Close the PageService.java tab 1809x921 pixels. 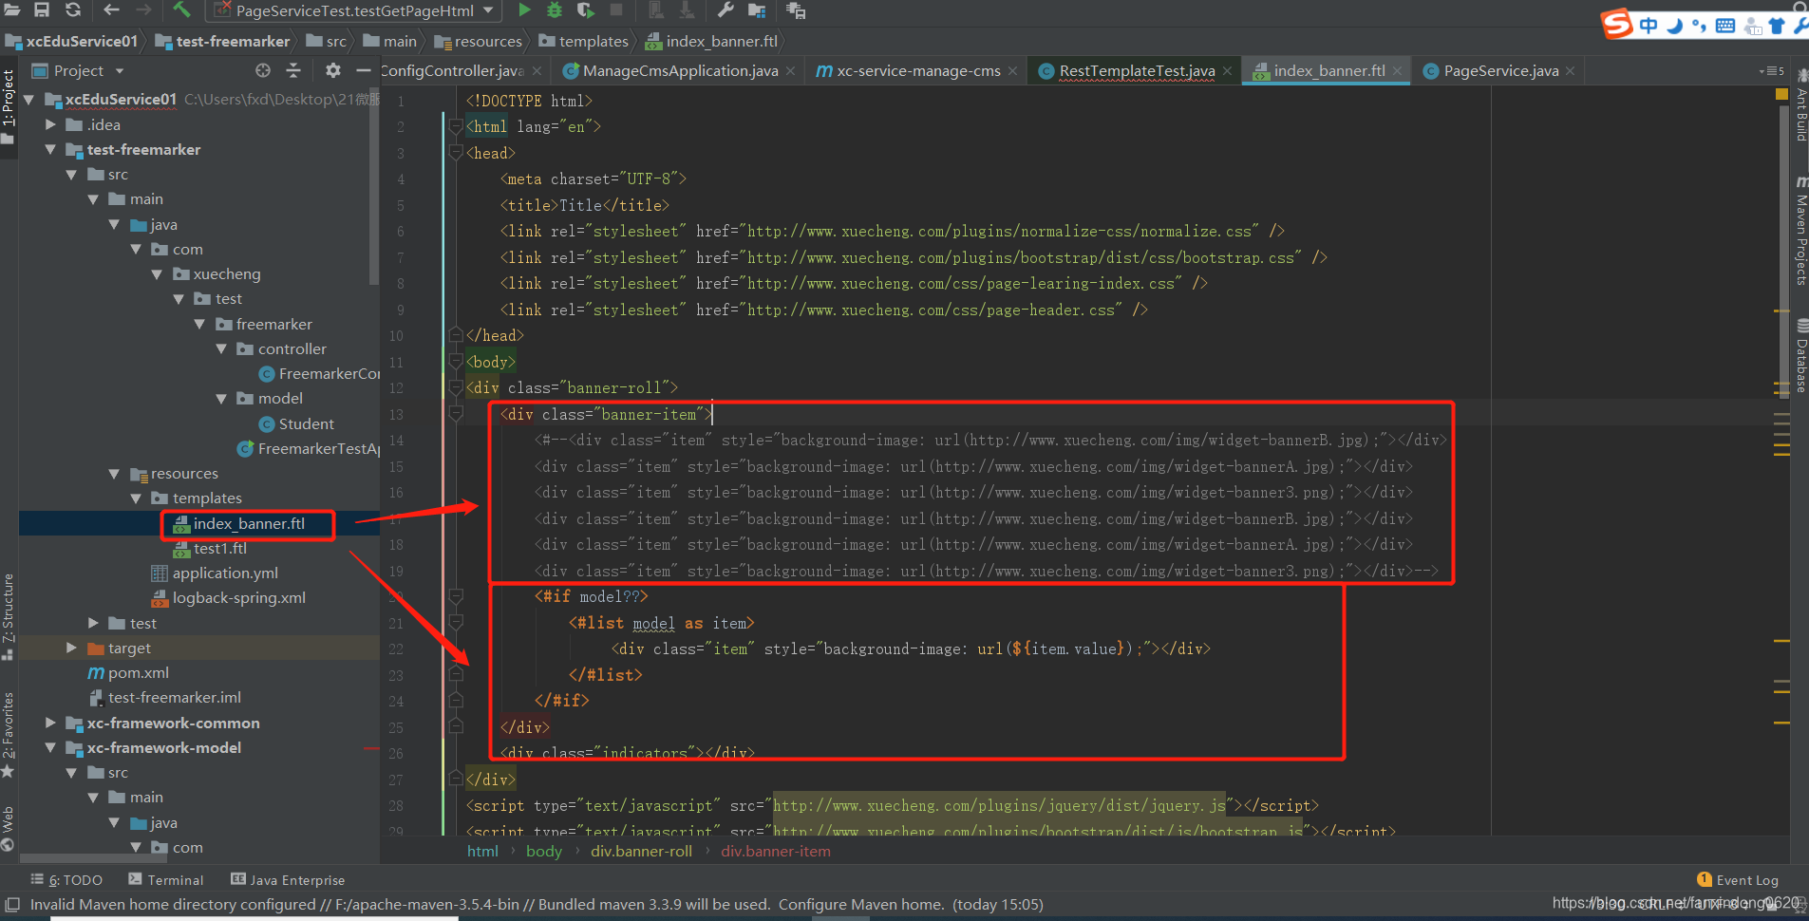pos(1571,70)
